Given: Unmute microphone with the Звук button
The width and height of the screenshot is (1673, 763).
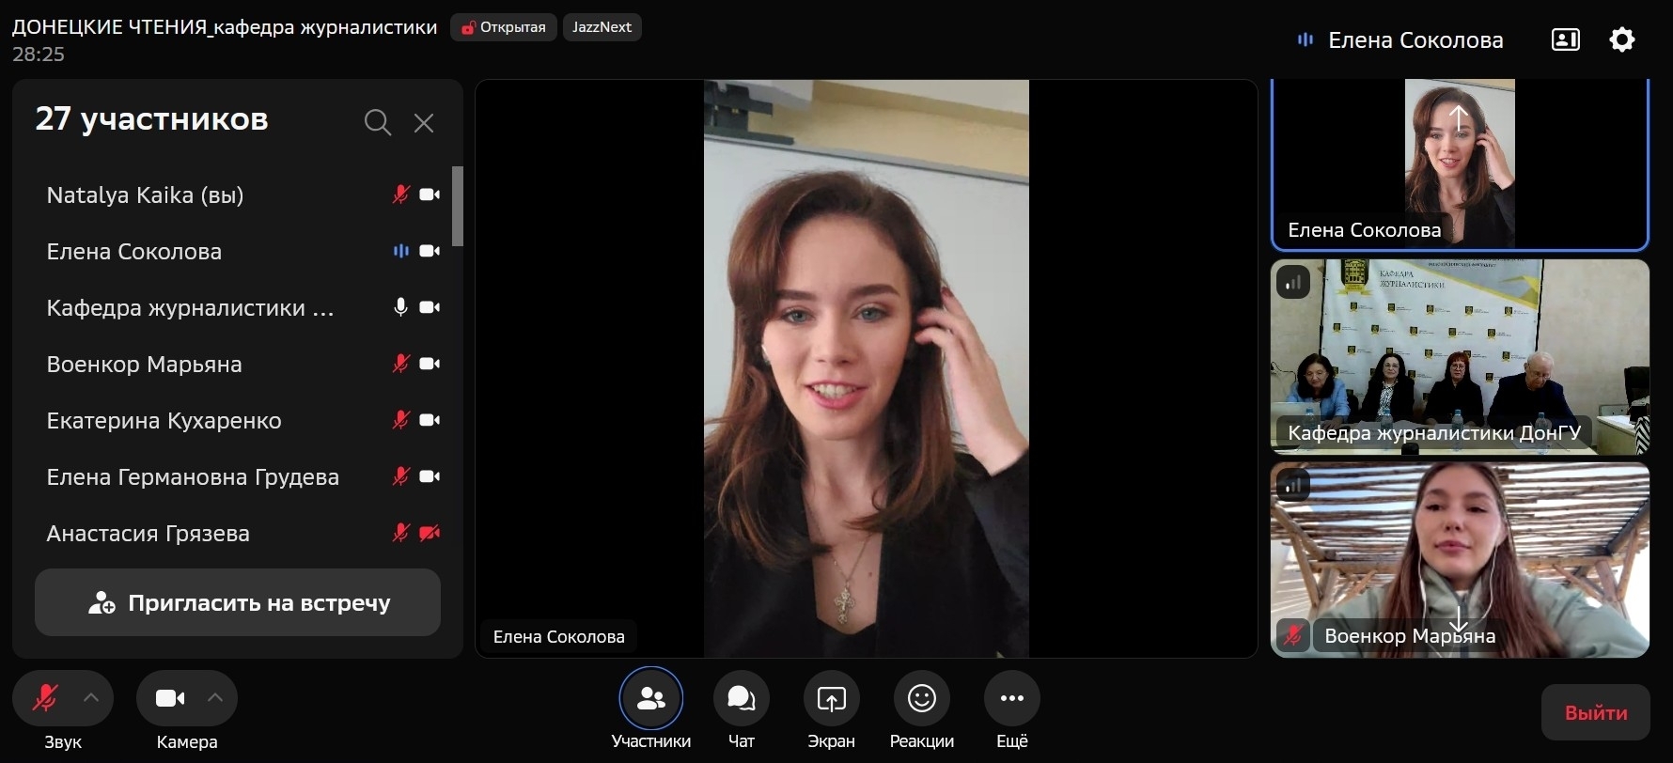Looking at the screenshot, I should pyautogui.click(x=45, y=698).
